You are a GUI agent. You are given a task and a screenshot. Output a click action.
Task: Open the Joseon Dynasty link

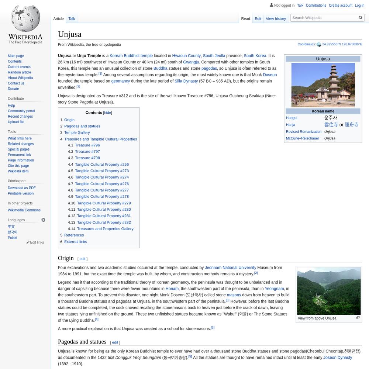coord(338,358)
